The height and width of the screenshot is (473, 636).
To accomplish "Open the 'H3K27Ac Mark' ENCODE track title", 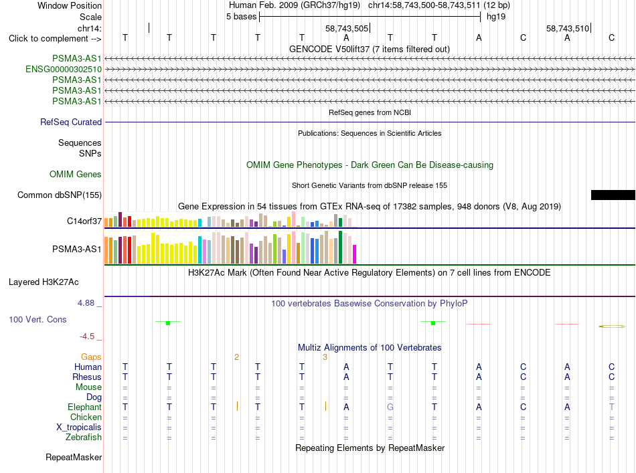I will [x=370, y=272].
